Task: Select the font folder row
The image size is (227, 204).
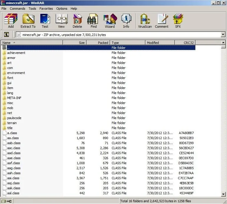Action: (98, 78)
